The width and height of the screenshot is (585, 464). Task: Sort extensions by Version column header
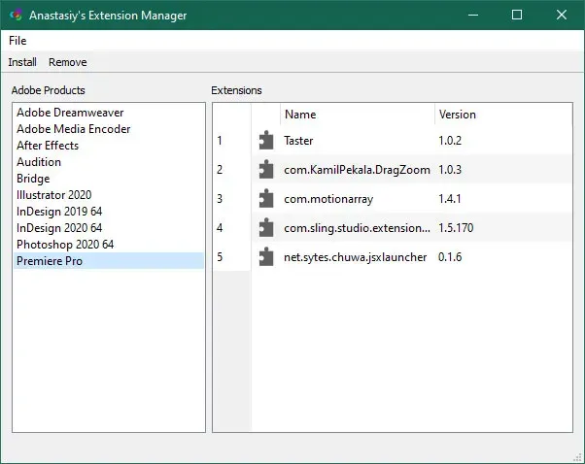click(503, 114)
